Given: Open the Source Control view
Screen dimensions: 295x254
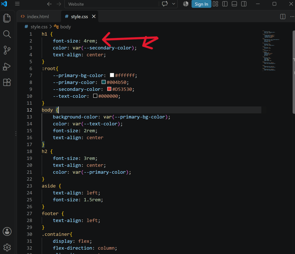Looking at the screenshot, I should 7,50.
